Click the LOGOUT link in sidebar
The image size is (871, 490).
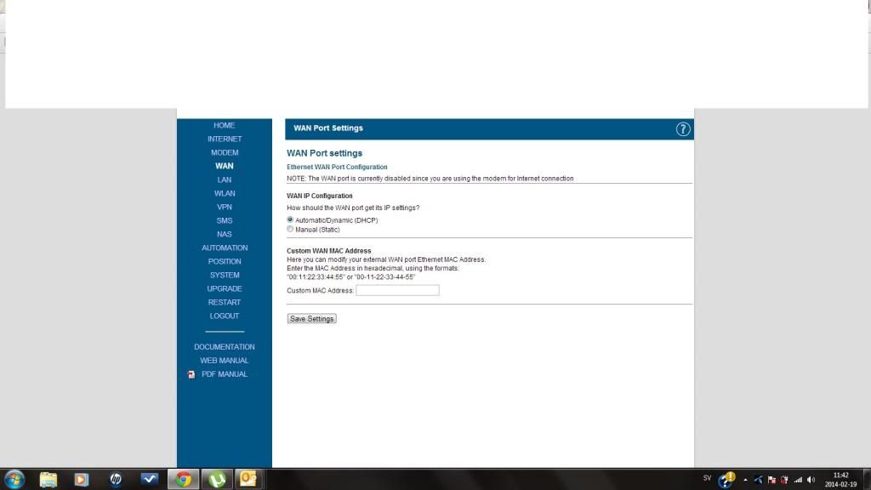coord(225,316)
